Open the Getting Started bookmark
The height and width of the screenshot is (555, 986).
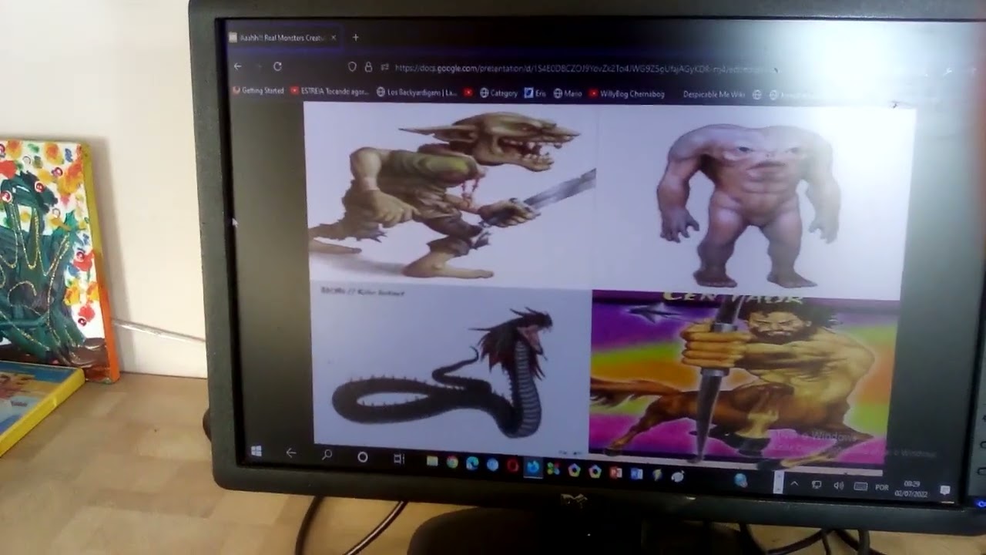(x=259, y=91)
